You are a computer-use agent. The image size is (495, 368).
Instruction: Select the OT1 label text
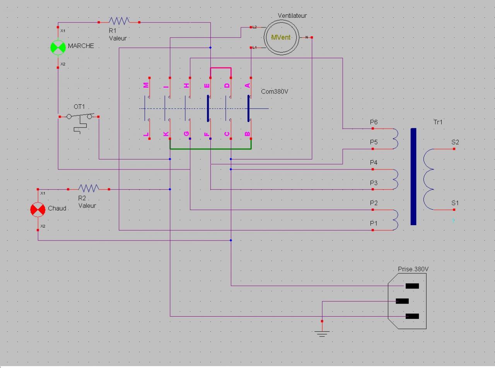[79, 107]
